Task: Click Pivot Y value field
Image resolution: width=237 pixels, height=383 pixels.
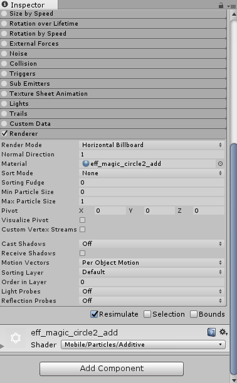Action: coord(159,211)
